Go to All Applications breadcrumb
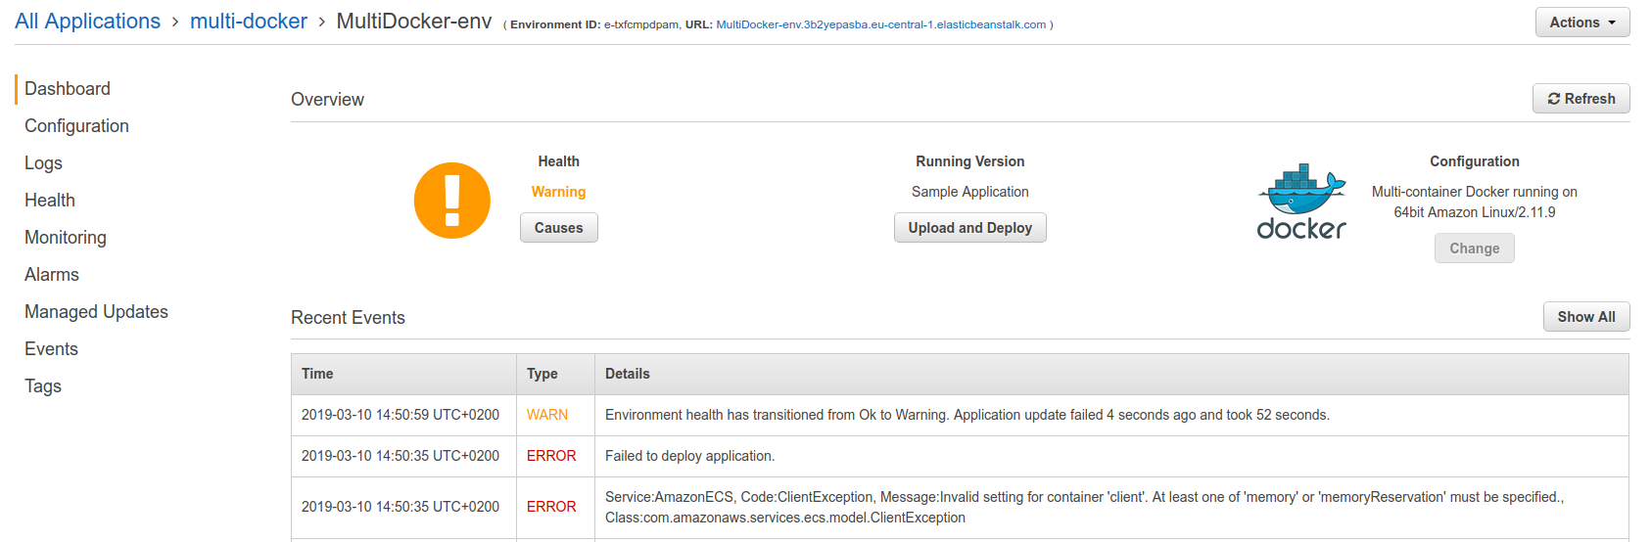 point(88,22)
